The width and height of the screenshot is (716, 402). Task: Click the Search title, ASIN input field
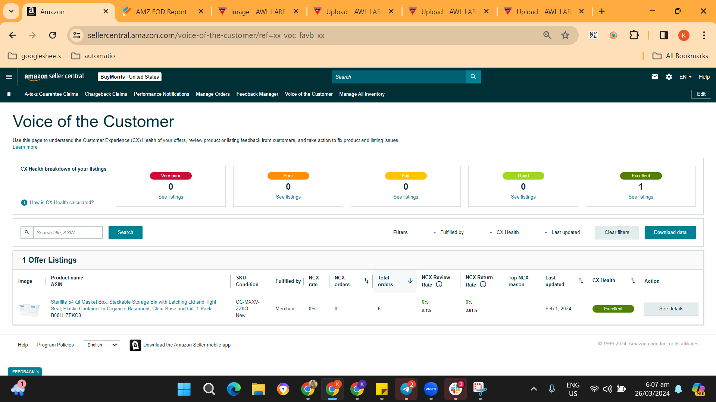pos(68,232)
